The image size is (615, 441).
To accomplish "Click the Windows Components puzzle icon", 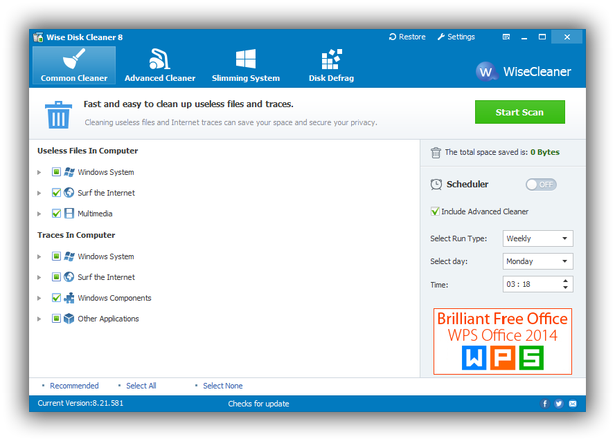I will click(x=69, y=298).
